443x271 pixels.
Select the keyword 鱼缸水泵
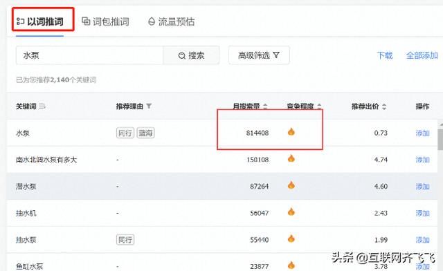pos(29,266)
